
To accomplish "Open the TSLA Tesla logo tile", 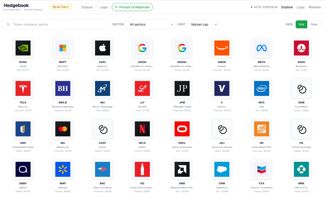I will point(23,88).
